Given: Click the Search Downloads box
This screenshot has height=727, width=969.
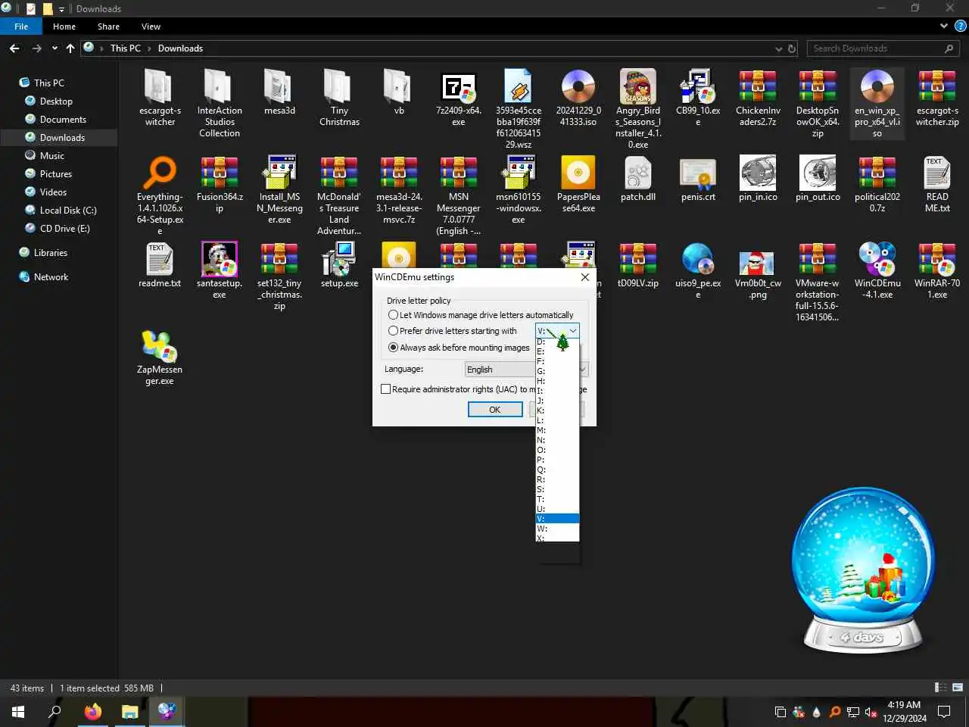Looking at the screenshot, I should point(883,48).
